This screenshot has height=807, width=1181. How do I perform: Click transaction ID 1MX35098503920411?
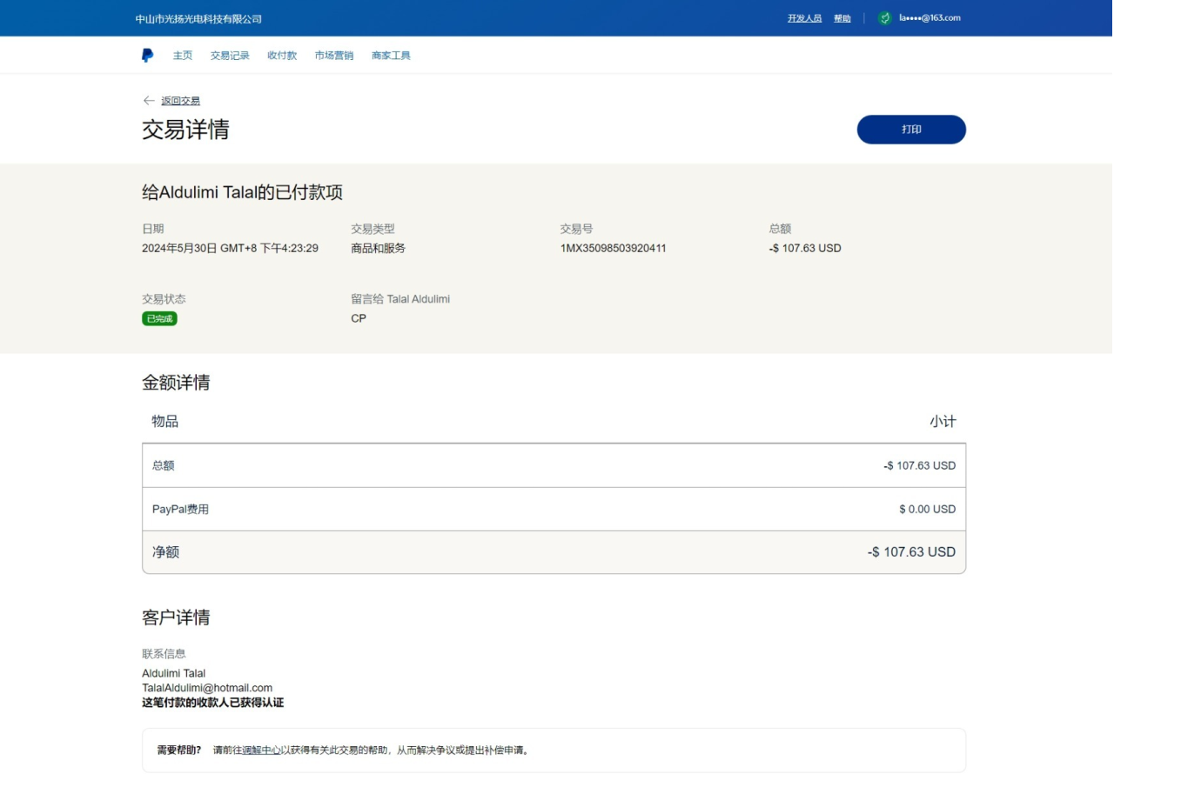(x=613, y=249)
